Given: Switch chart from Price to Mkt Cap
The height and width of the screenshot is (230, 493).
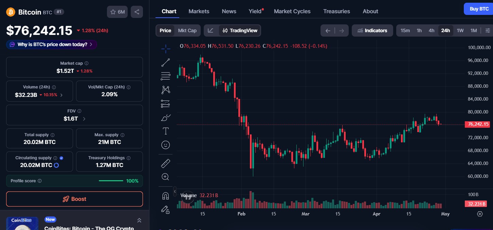Looking at the screenshot, I should (x=187, y=30).
